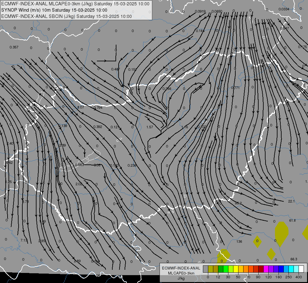Click the map value 2.40
308x283 pixels.
click(10, 144)
